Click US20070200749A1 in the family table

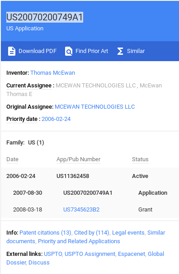88,193
